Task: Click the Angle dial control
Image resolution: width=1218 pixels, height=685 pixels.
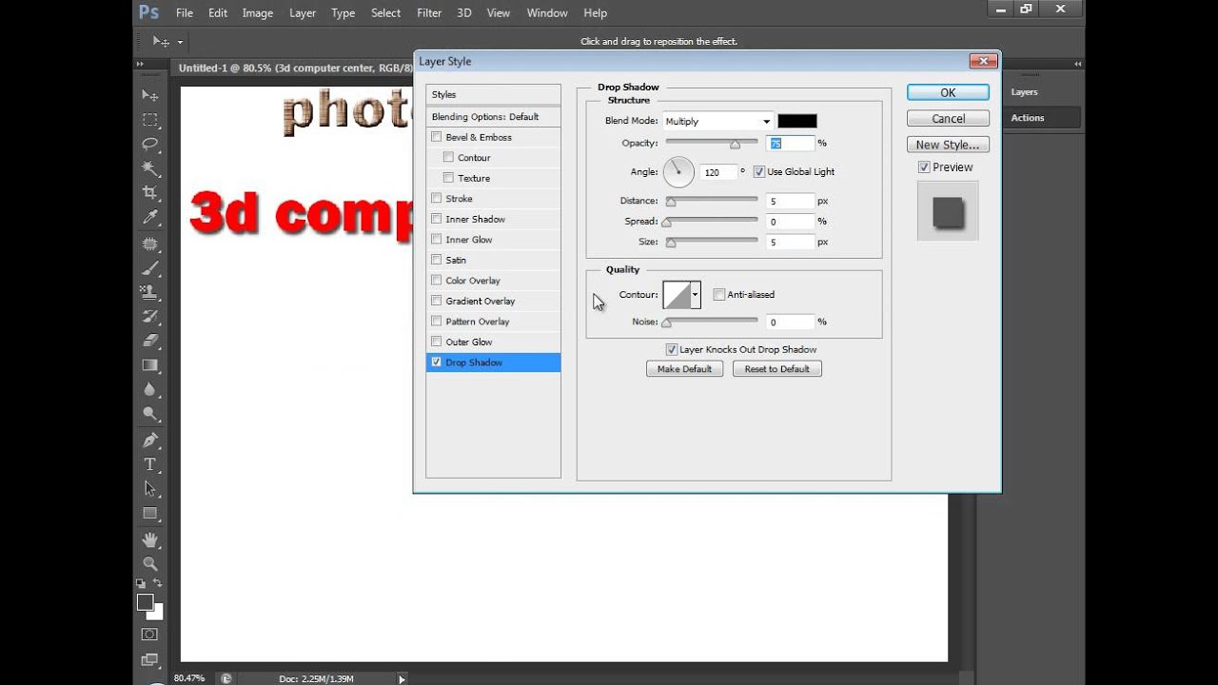Action: (678, 172)
